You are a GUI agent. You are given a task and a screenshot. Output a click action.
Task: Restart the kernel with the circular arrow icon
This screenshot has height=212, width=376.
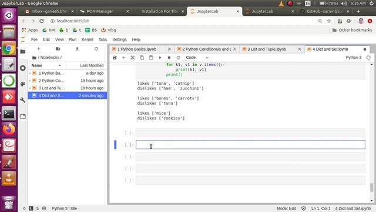tap(178, 58)
